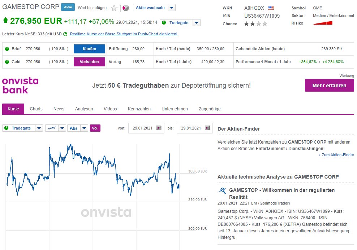Screen dimensions: 357x250
Task: Click the green indicator icon next to Brief
Action: [7, 49]
